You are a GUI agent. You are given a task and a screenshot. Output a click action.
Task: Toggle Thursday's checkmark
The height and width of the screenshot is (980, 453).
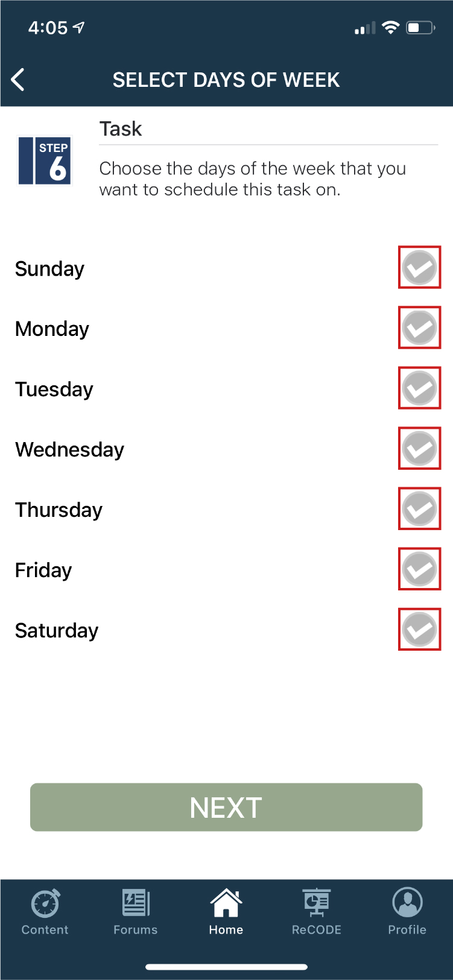419,509
